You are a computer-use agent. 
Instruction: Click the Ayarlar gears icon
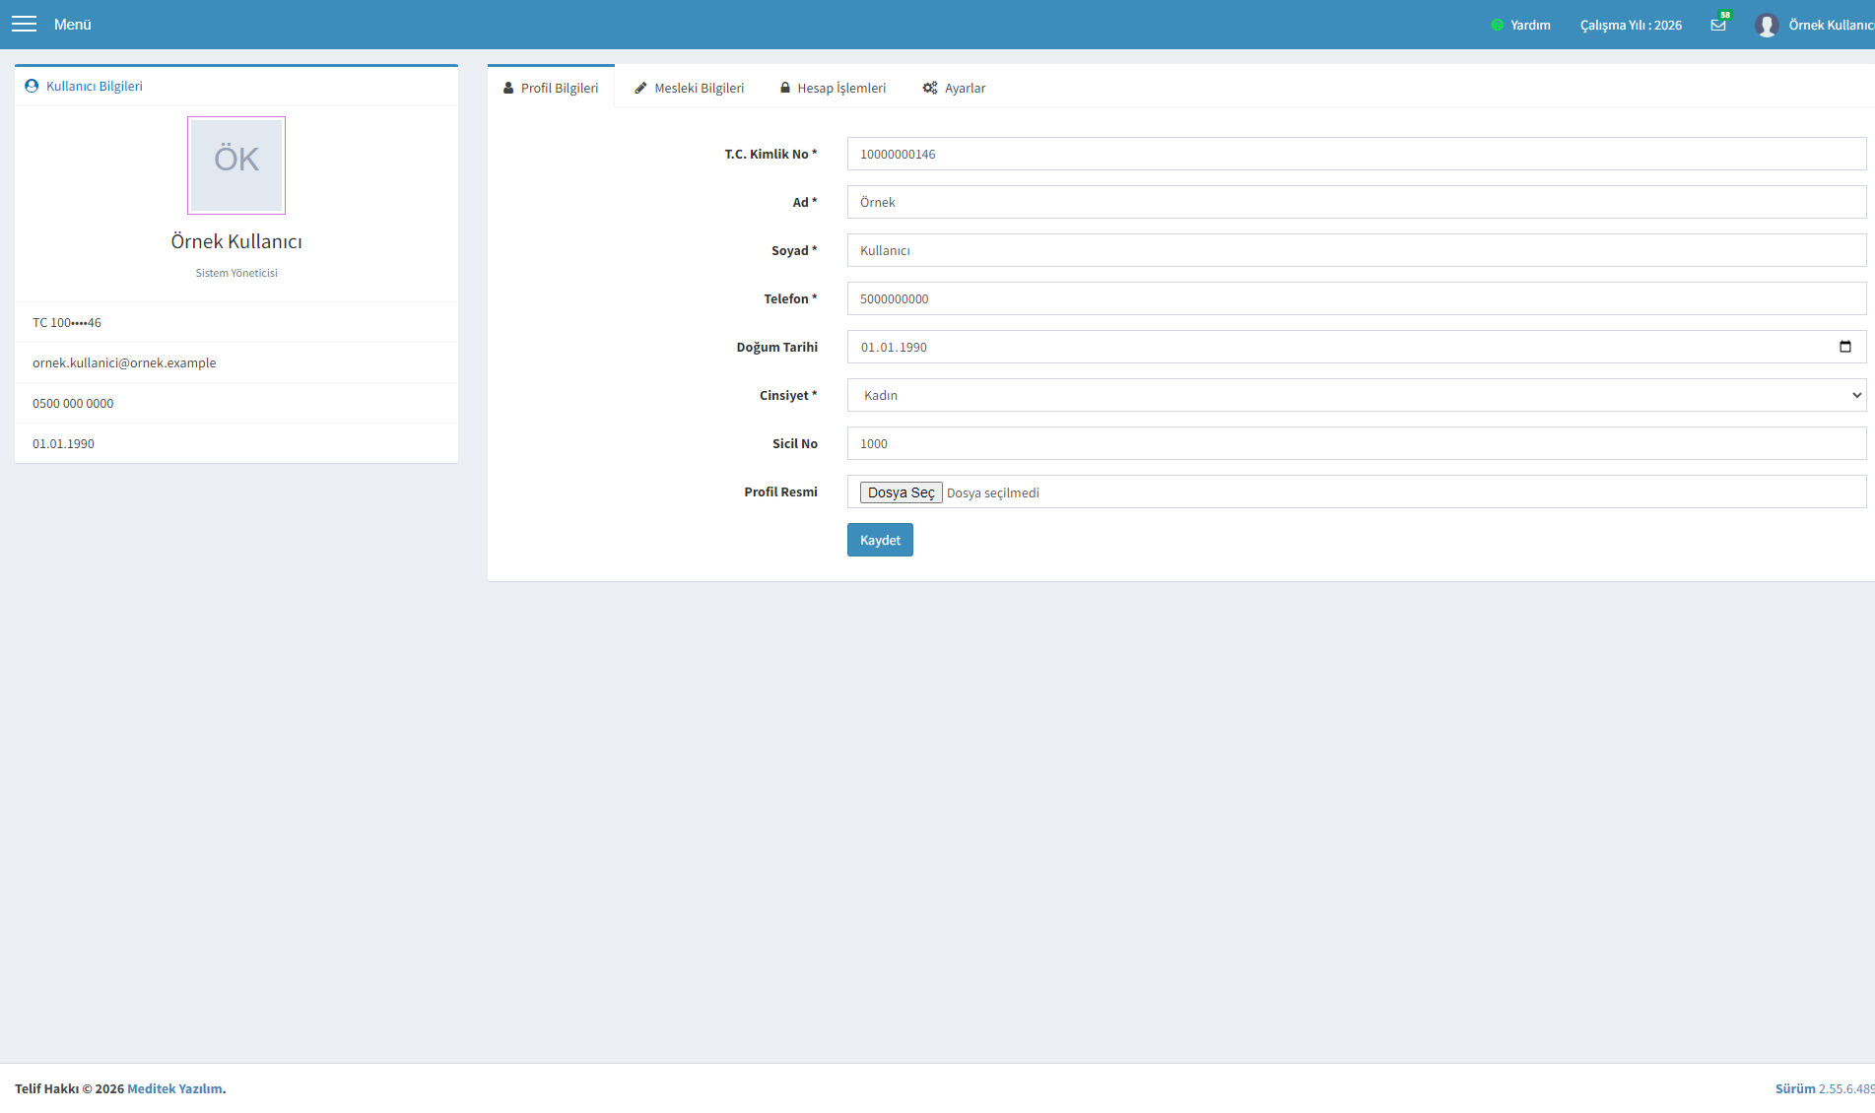(930, 88)
